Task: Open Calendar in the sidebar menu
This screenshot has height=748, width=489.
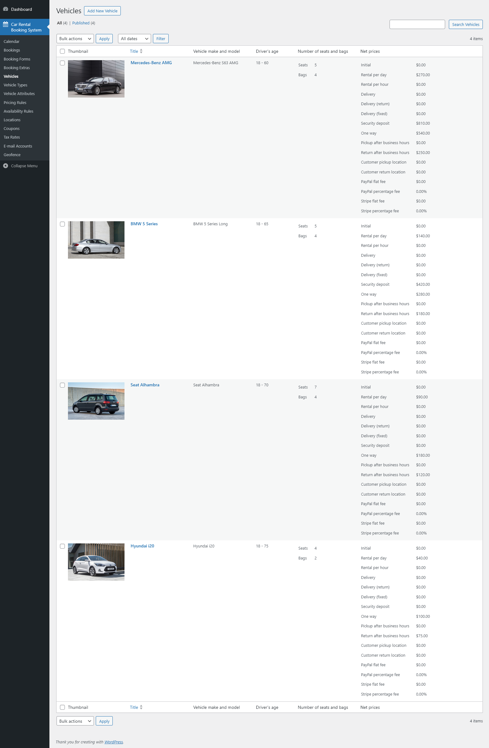Action: pos(12,41)
